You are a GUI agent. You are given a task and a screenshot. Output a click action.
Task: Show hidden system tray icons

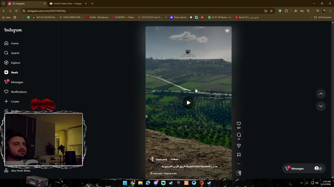[x=301, y=183]
